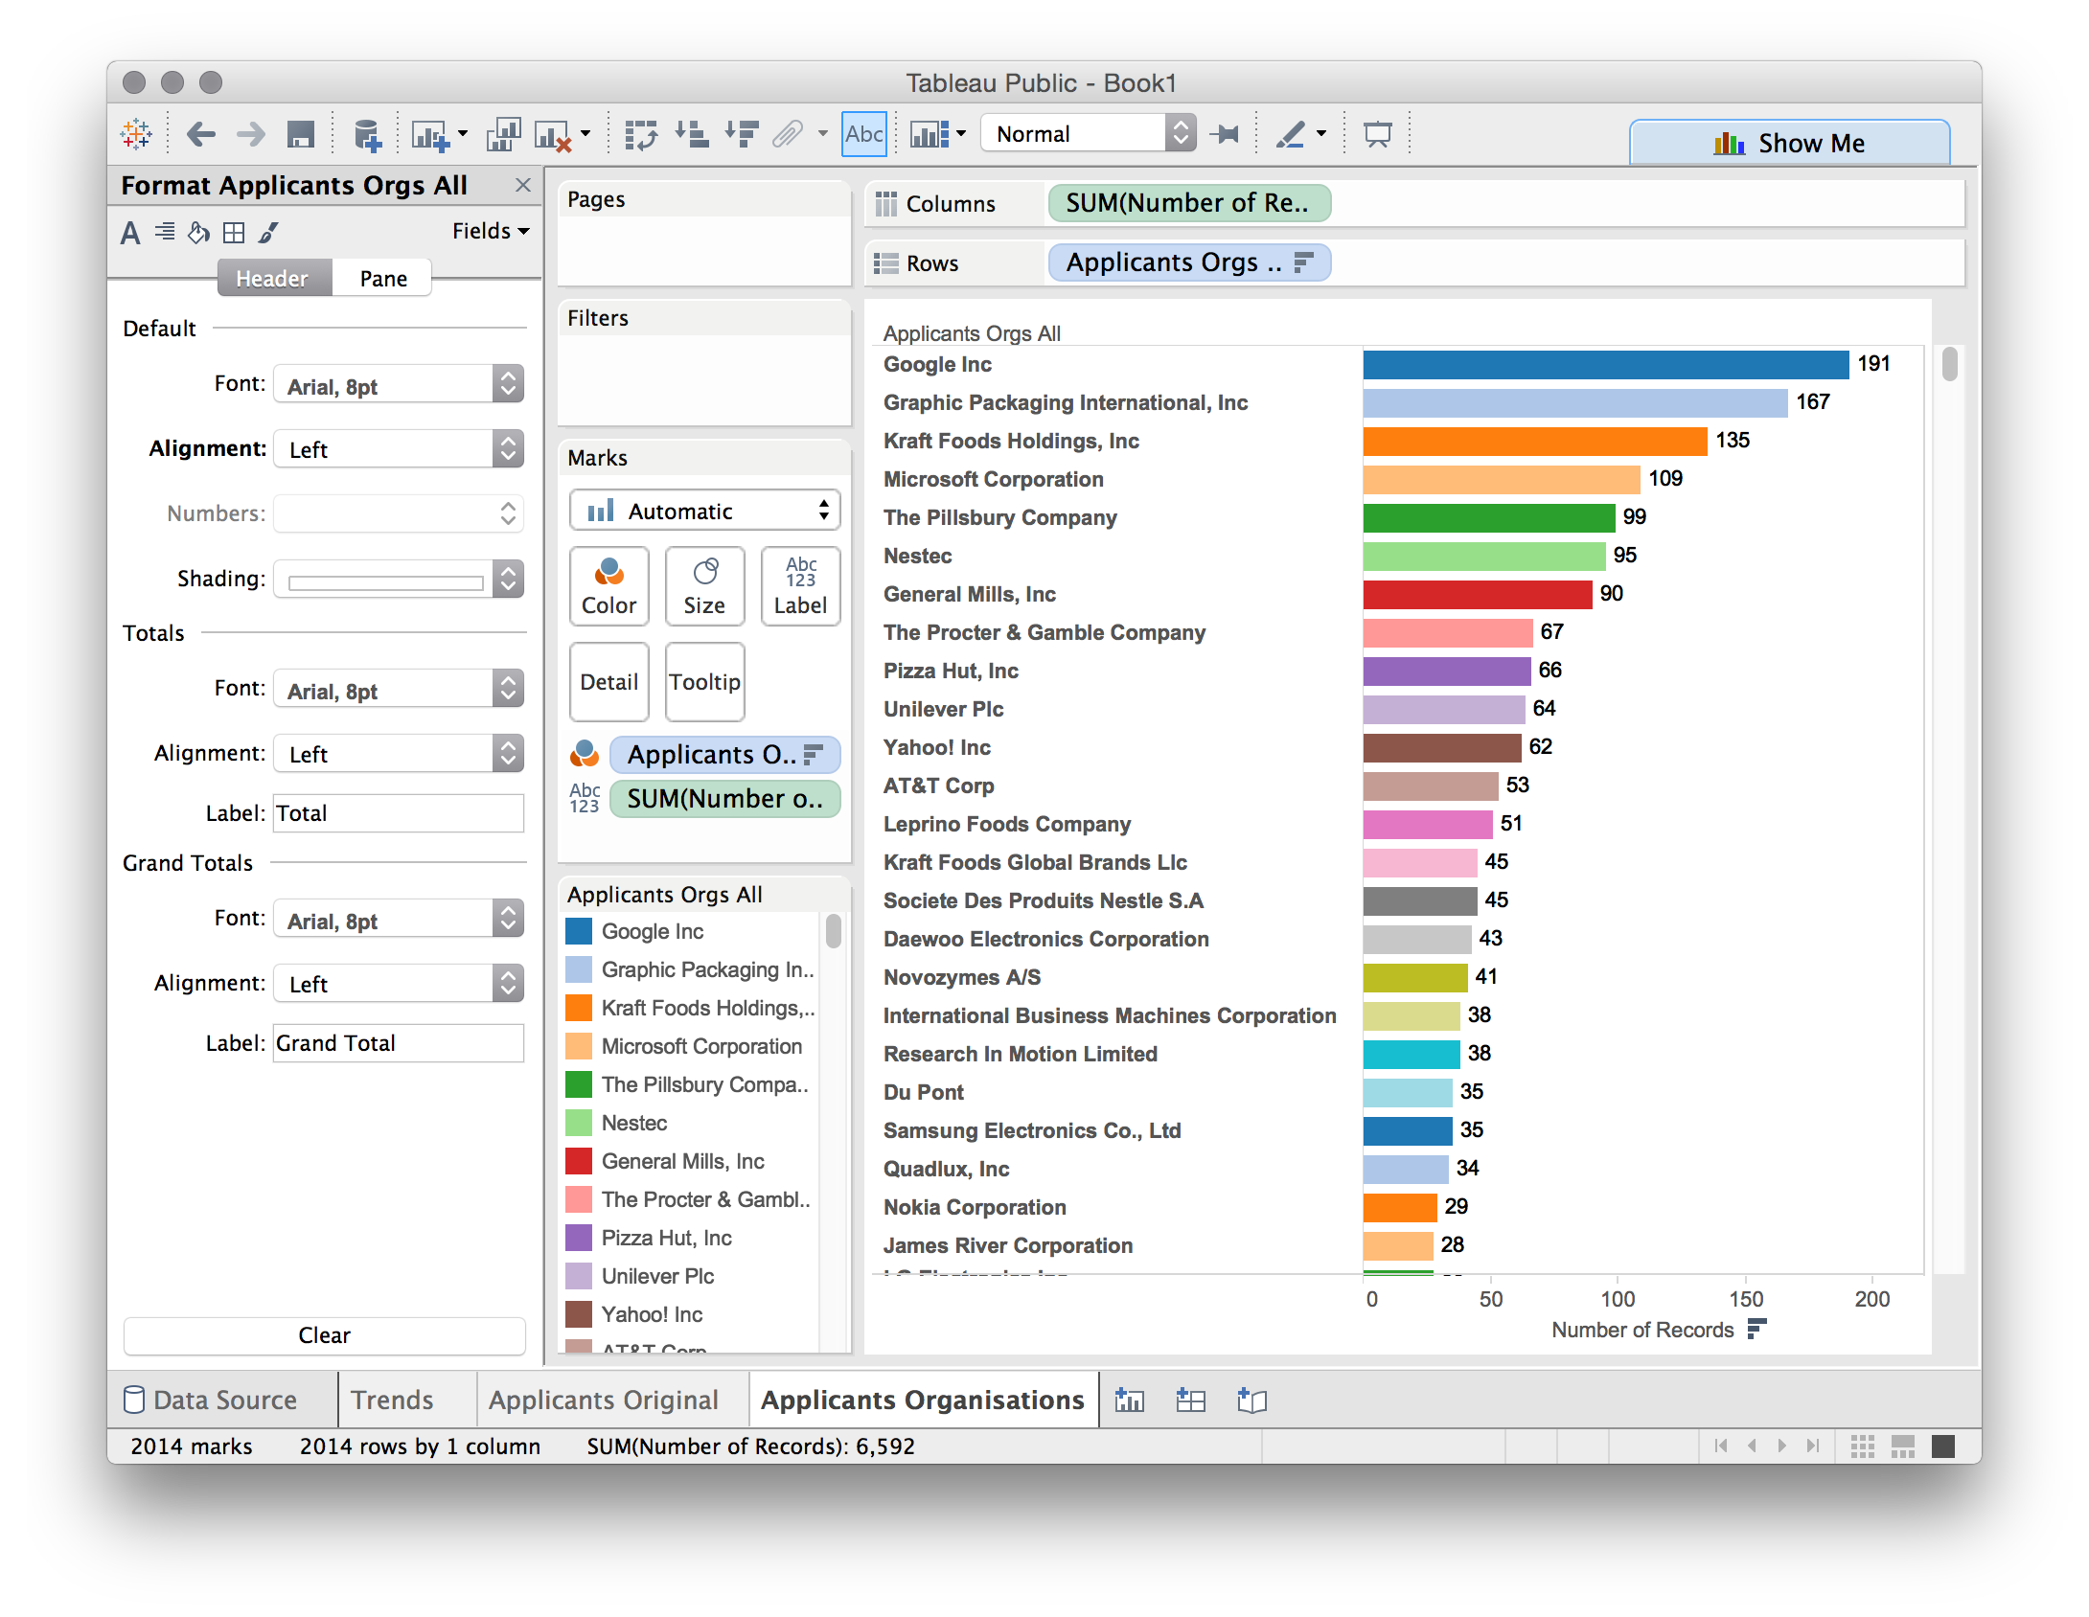Open the Default Font dropdown
Viewport: 2089px width, 1617px height.
(399, 384)
